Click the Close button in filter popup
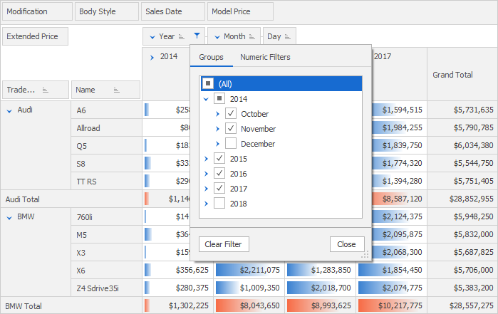This screenshot has height=314, width=498. 346,244
